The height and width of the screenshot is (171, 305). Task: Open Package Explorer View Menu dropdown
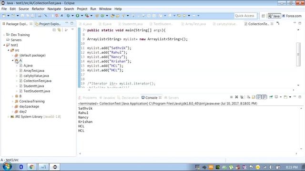[72, 29]
